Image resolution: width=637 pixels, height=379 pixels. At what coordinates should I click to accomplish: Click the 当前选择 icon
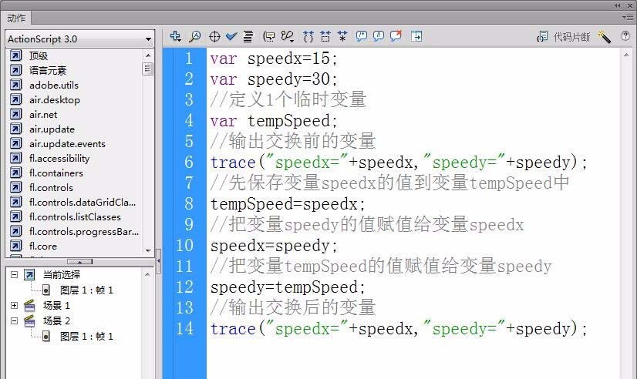click(x=29, y=275)
